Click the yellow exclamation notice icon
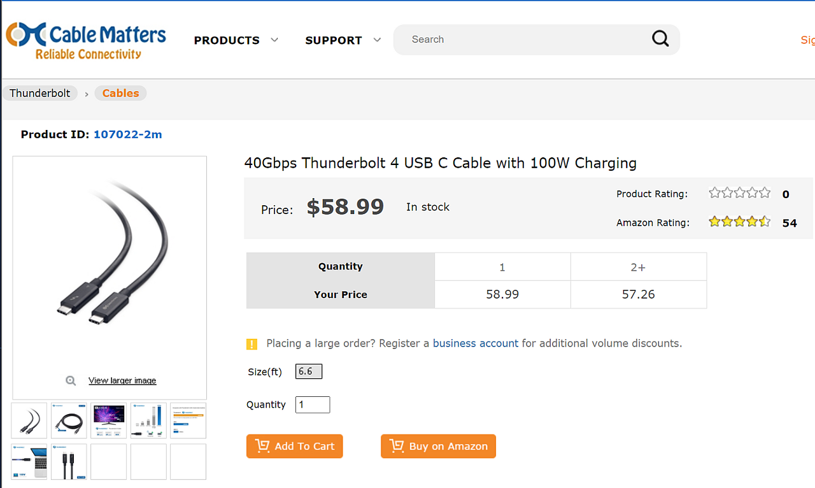The width and height of the screenshot is (815, 488). coord(252,344)
